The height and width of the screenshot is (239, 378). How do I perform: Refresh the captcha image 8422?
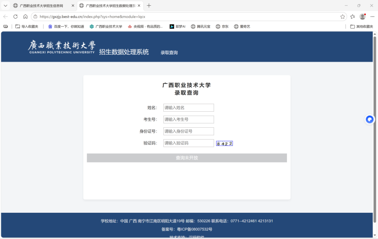[x=224, y=143]
